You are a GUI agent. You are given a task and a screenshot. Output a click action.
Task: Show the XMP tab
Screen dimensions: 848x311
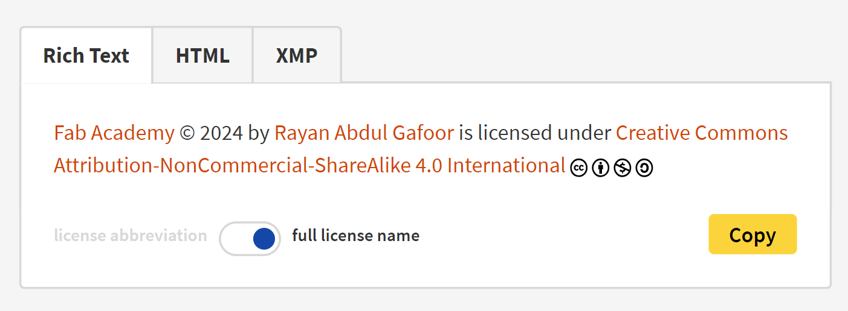tap(297, 55)
